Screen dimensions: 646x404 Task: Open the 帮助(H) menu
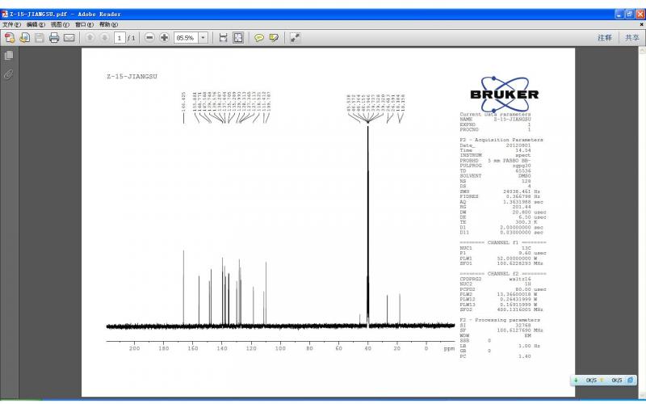(108, 25)
